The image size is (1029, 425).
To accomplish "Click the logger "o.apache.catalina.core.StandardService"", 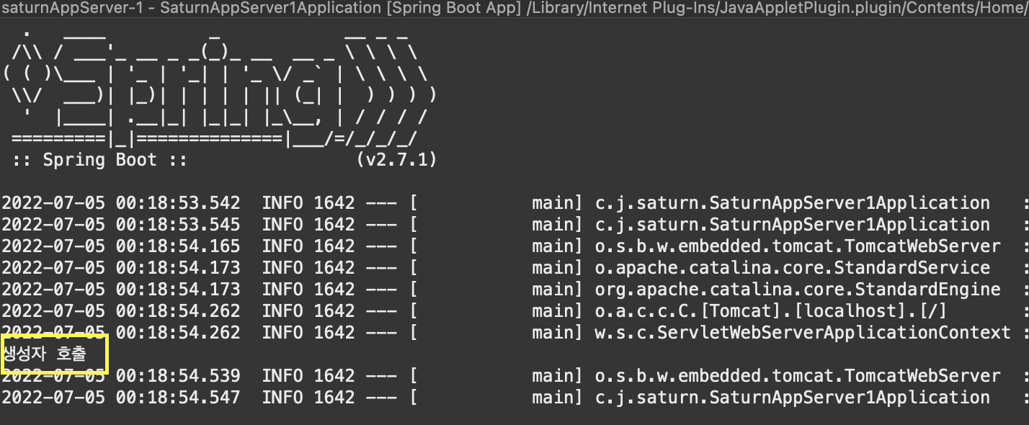I will coord(792,267).
